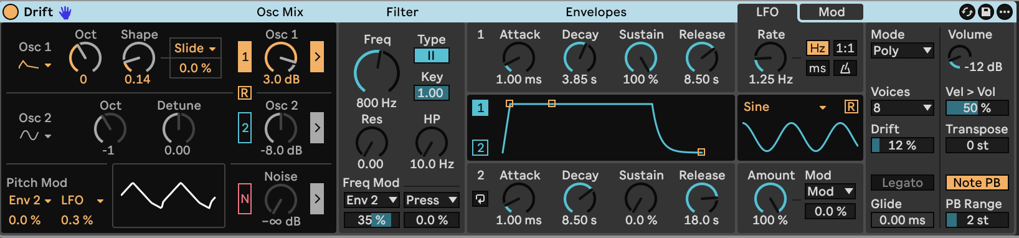Toggle oscillator retrigger R button
The height and width of the screenshot is (238, 1019).
pyautogui.click(x=244, y=93)
